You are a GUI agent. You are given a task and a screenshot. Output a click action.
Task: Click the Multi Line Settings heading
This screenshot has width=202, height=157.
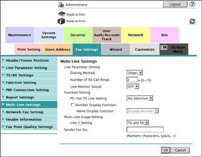79,61
